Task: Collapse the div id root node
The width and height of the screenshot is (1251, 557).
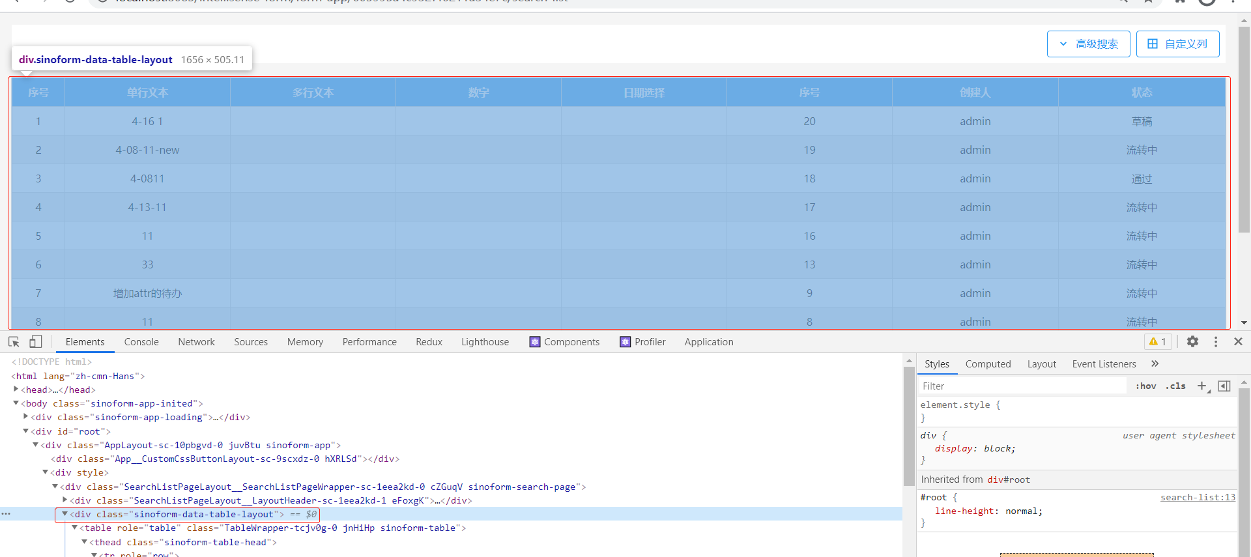Action: coord(26,431)
